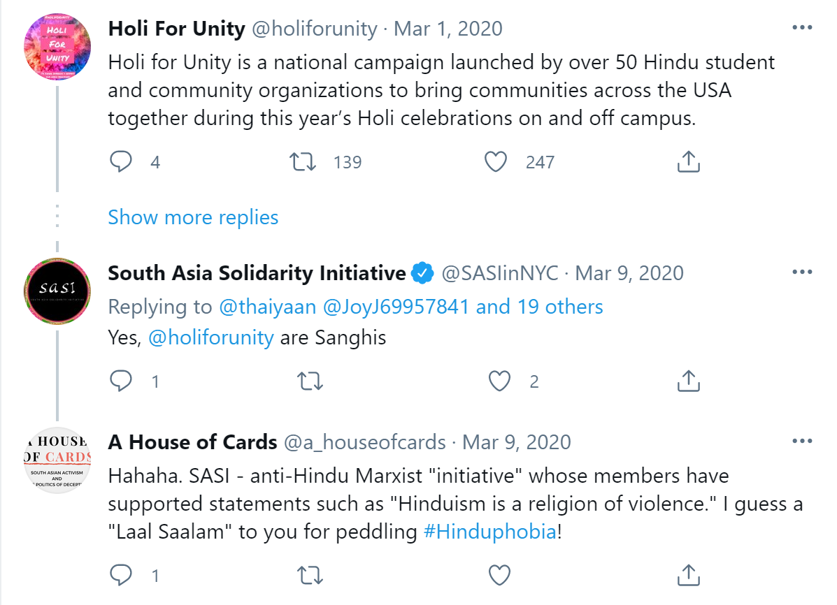Reply to A House of Cards tweet
Image resolution: width=837 pixels, height=605 pixels.
coord(121,575)
